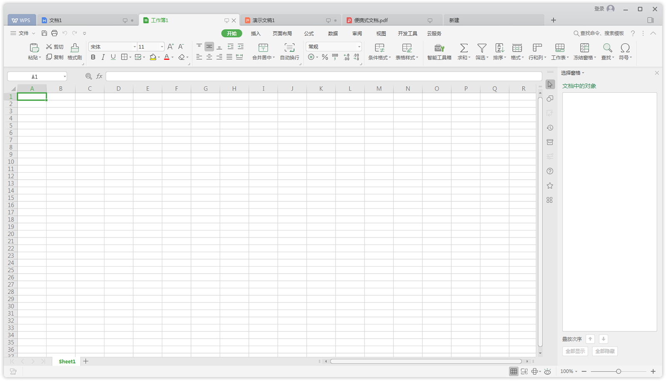Open the 演示文稿1 document tab
666x381 pixels.
[291, 20]
